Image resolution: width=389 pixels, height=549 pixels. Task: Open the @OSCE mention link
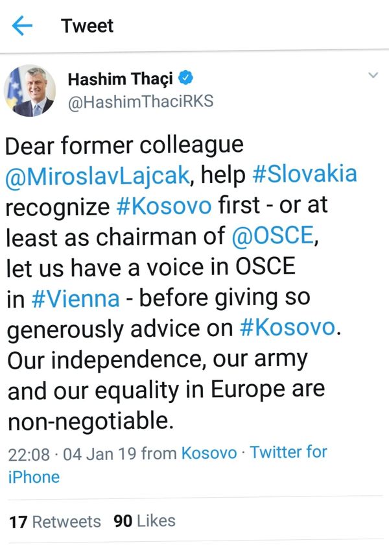[x=272, y=236]
